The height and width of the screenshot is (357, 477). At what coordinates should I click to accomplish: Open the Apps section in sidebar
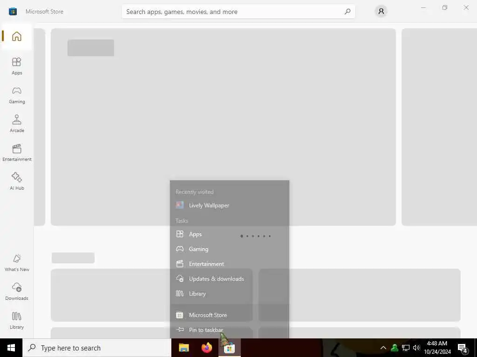pyautogui.click(x=17, y=66)
